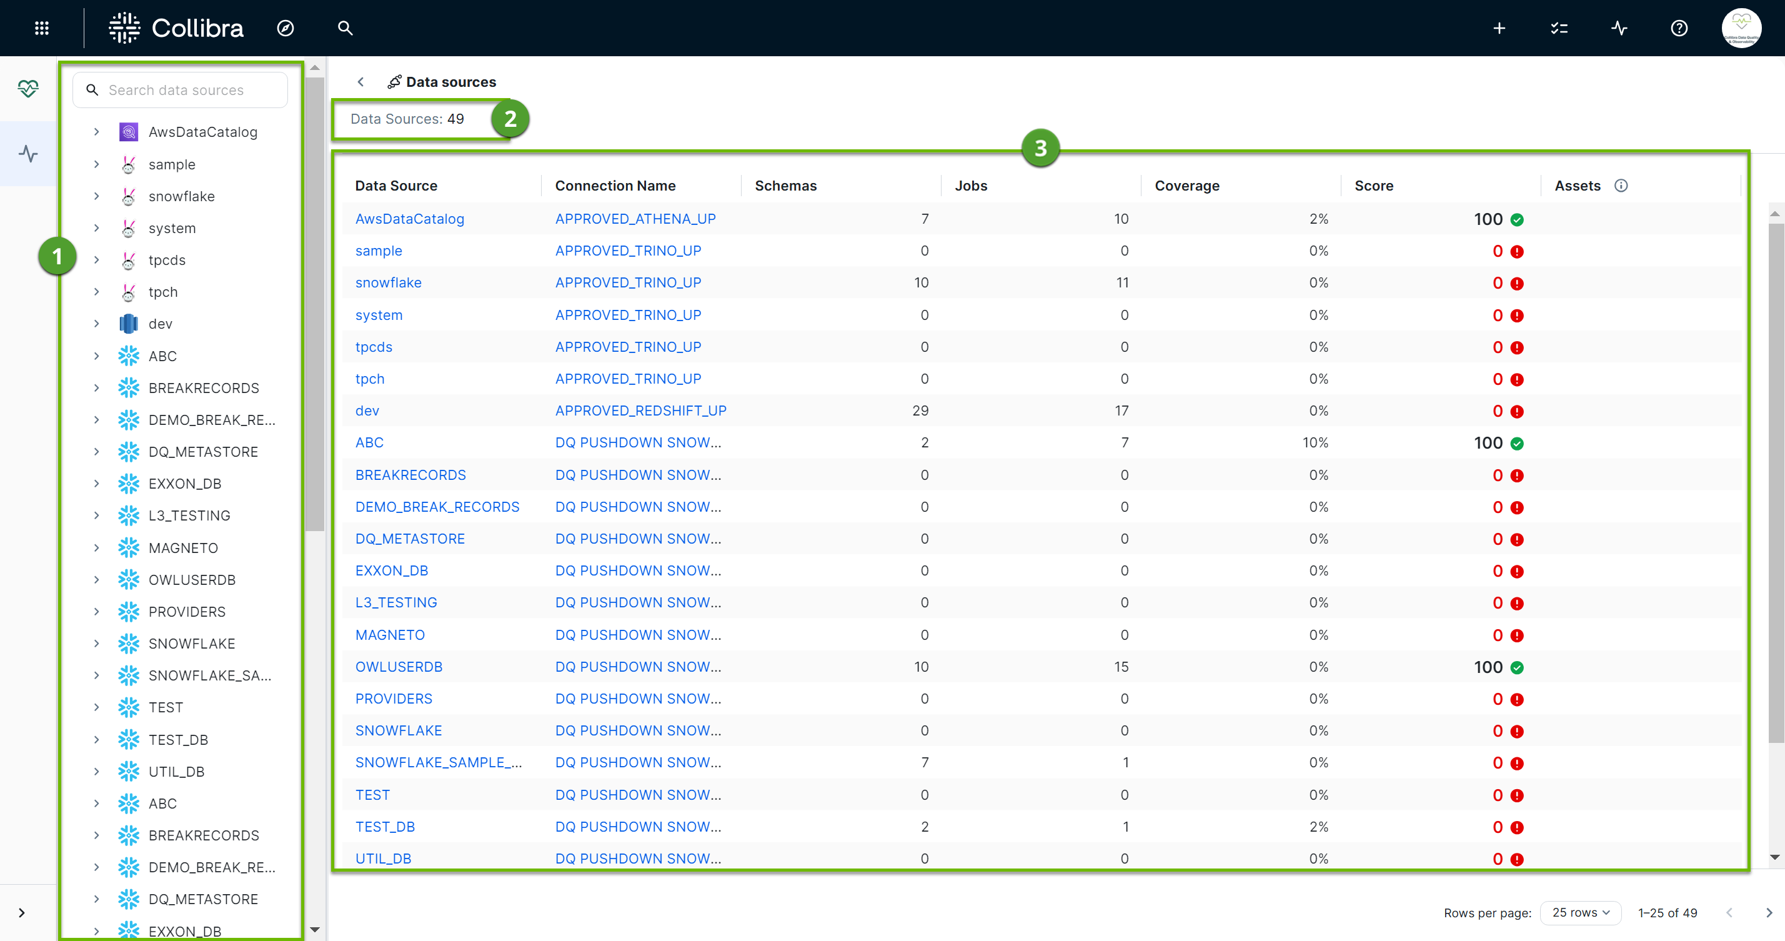The height and width of the screenshot is (941, 1785).
Task: Open AwsDataCatalog data source link
Action: (x=409, y=219)
